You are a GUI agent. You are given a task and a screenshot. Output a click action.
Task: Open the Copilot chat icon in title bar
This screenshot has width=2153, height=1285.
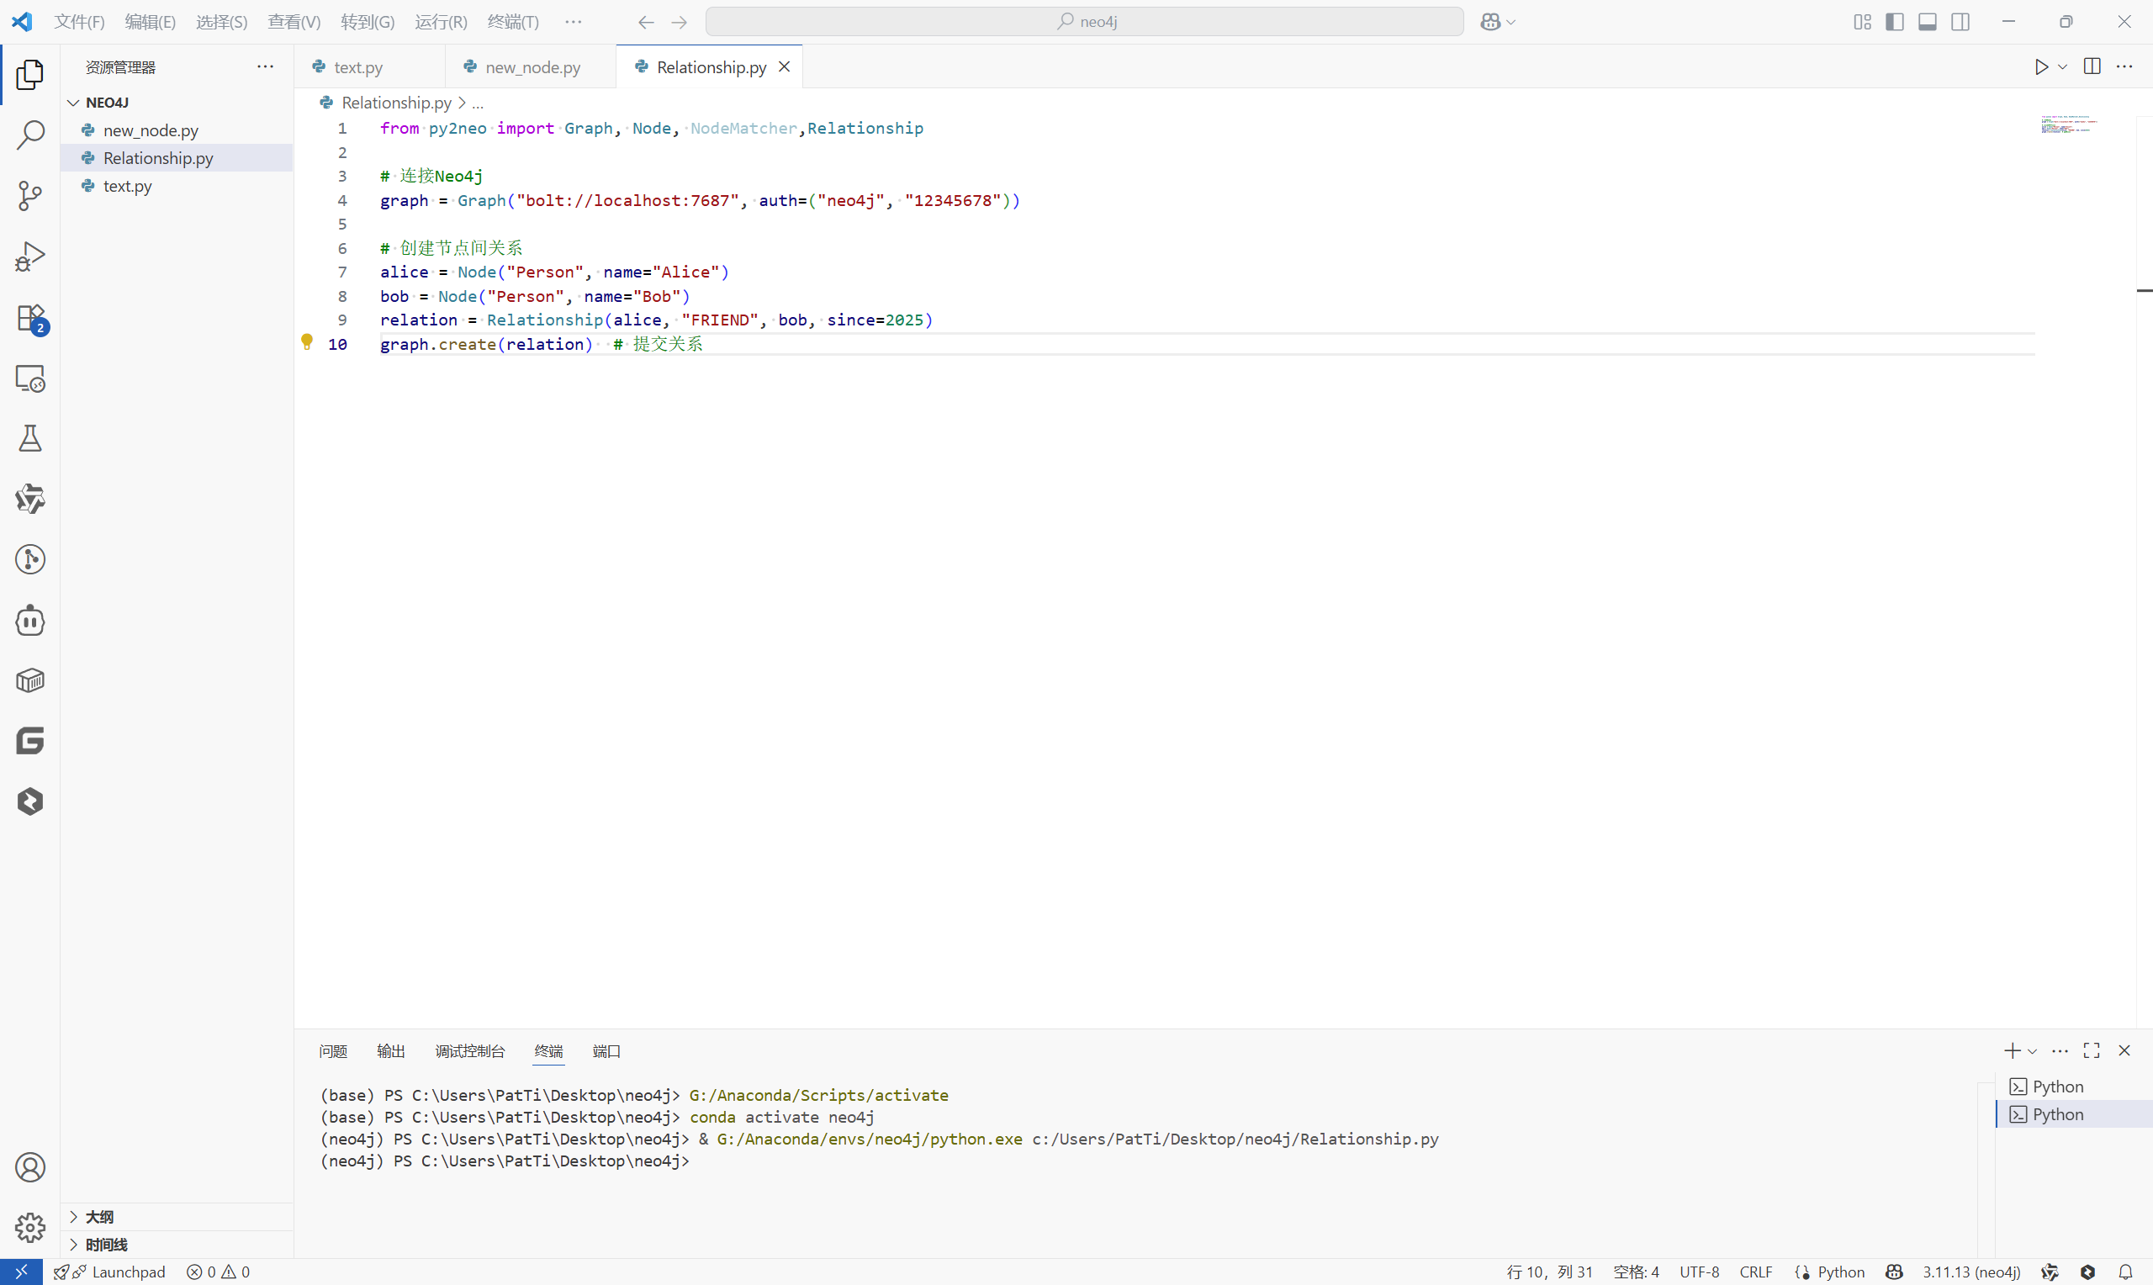(x=1491, y=22)
